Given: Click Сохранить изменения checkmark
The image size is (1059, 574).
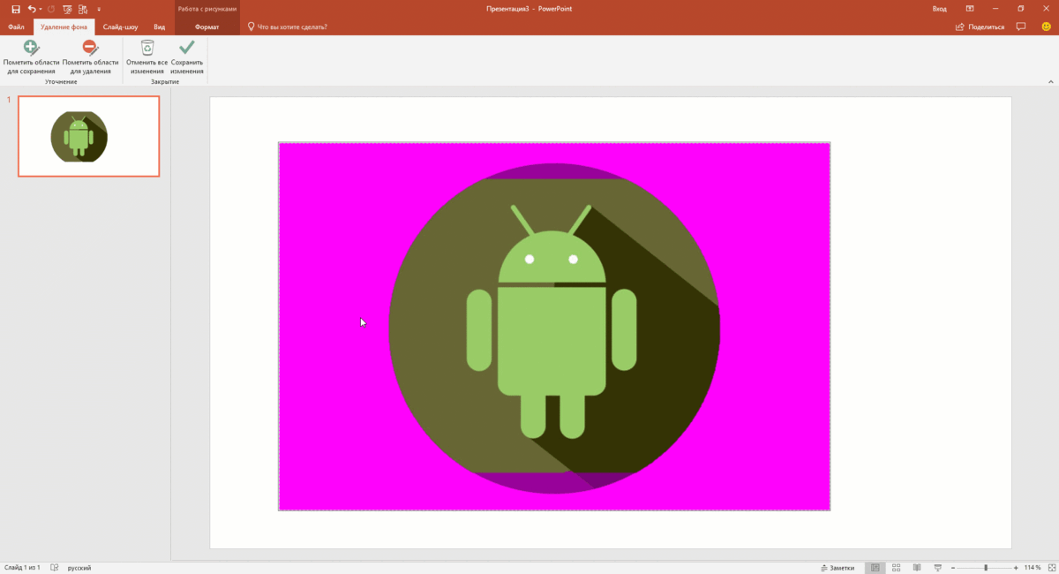Looking at the screenshot, I should 187,57.
